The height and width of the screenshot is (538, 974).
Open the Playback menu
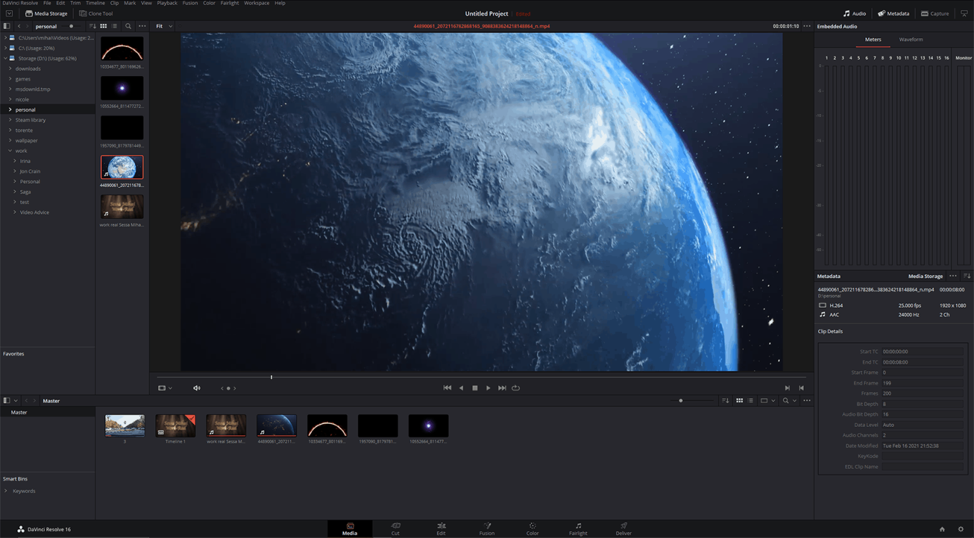pyautogui.click(x=167, y=3)
